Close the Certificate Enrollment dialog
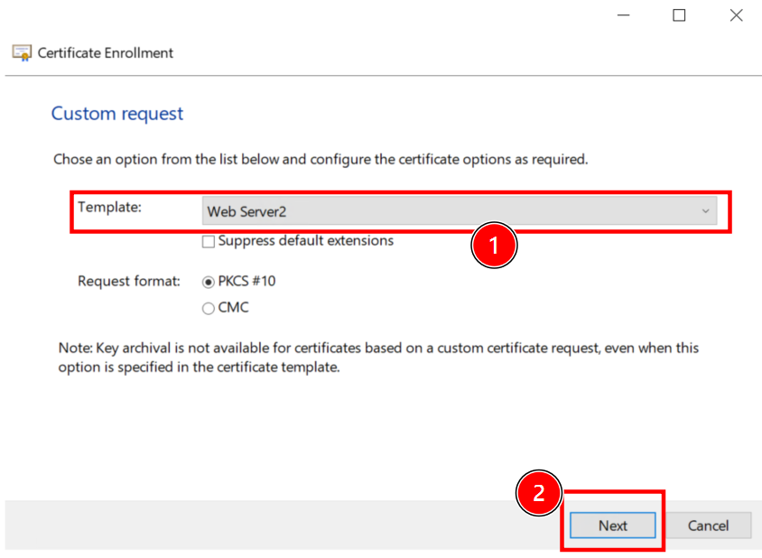This screenshot has height=558, width=762. click(x=736, y=15)
